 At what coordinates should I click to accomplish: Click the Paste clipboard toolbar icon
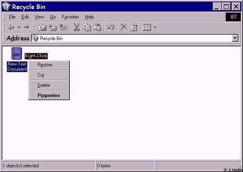click(98, 27)
